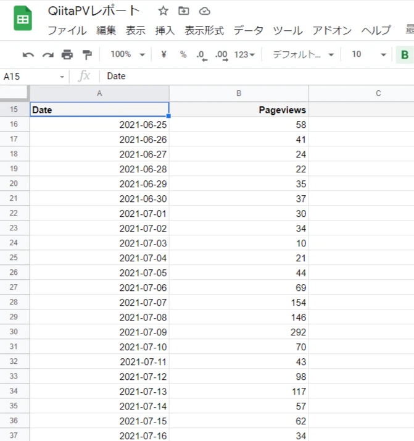
Task: Select cell with date 2021-06-25
Action: pyautogui.click(x=99, y=124)
